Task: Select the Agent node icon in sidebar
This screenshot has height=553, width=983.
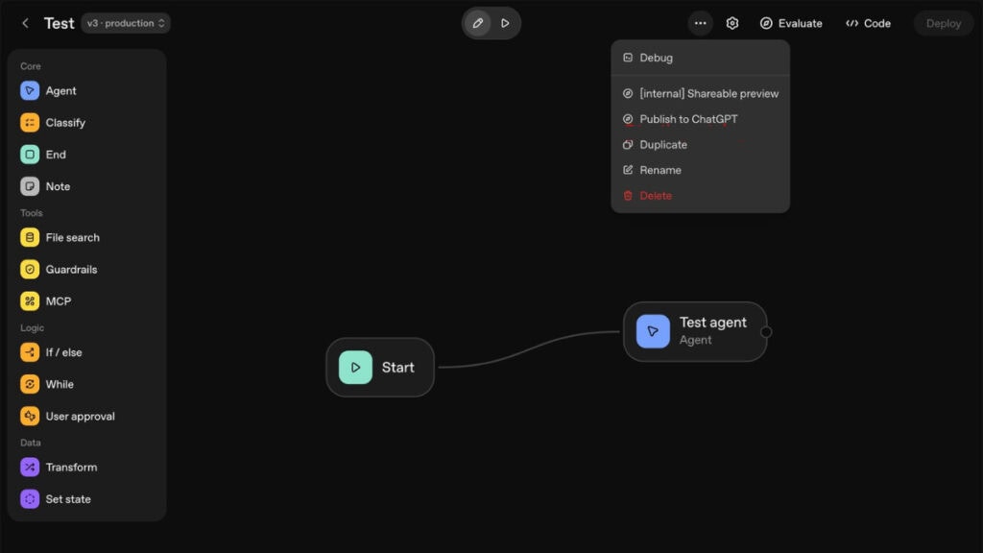Action: tap(30, 91)
